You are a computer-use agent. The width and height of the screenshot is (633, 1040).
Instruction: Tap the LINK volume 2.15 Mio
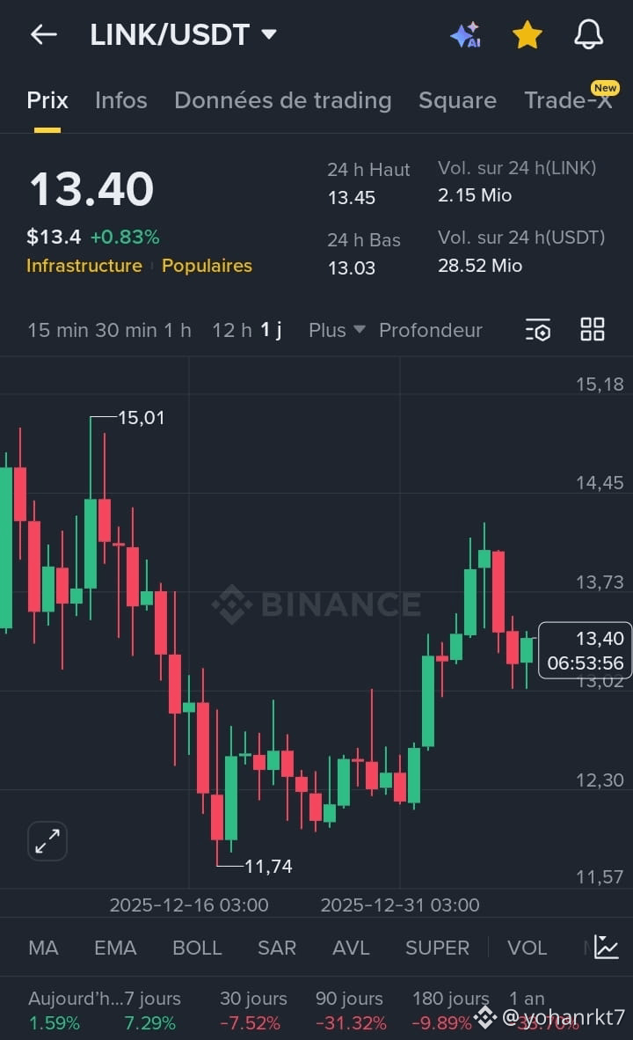pos(475,195)
